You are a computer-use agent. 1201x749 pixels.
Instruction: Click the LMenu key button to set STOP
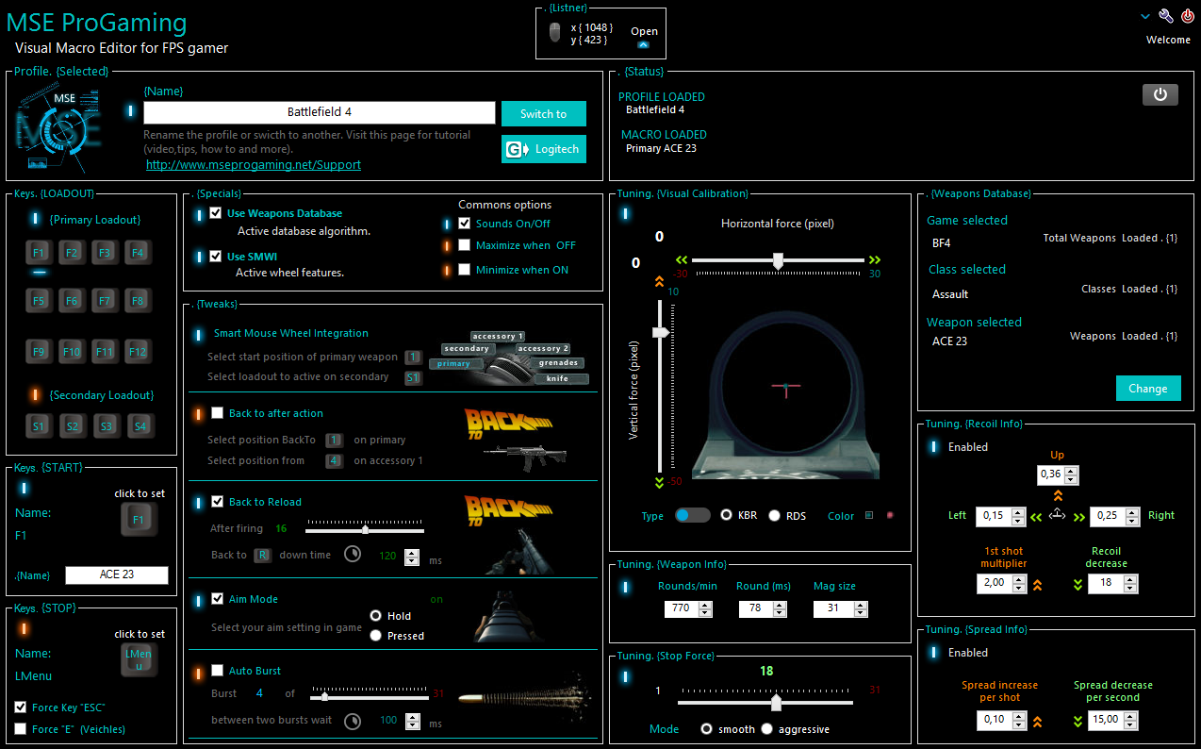coord(140,659)
